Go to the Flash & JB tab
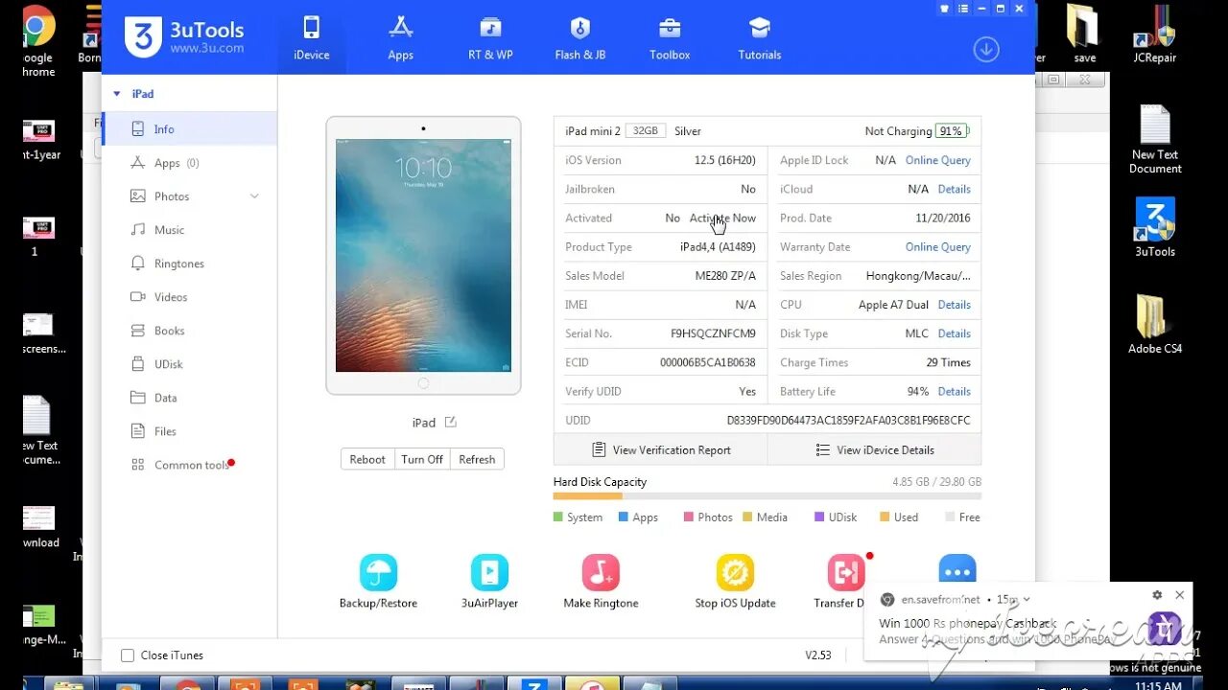 point(579,37)
